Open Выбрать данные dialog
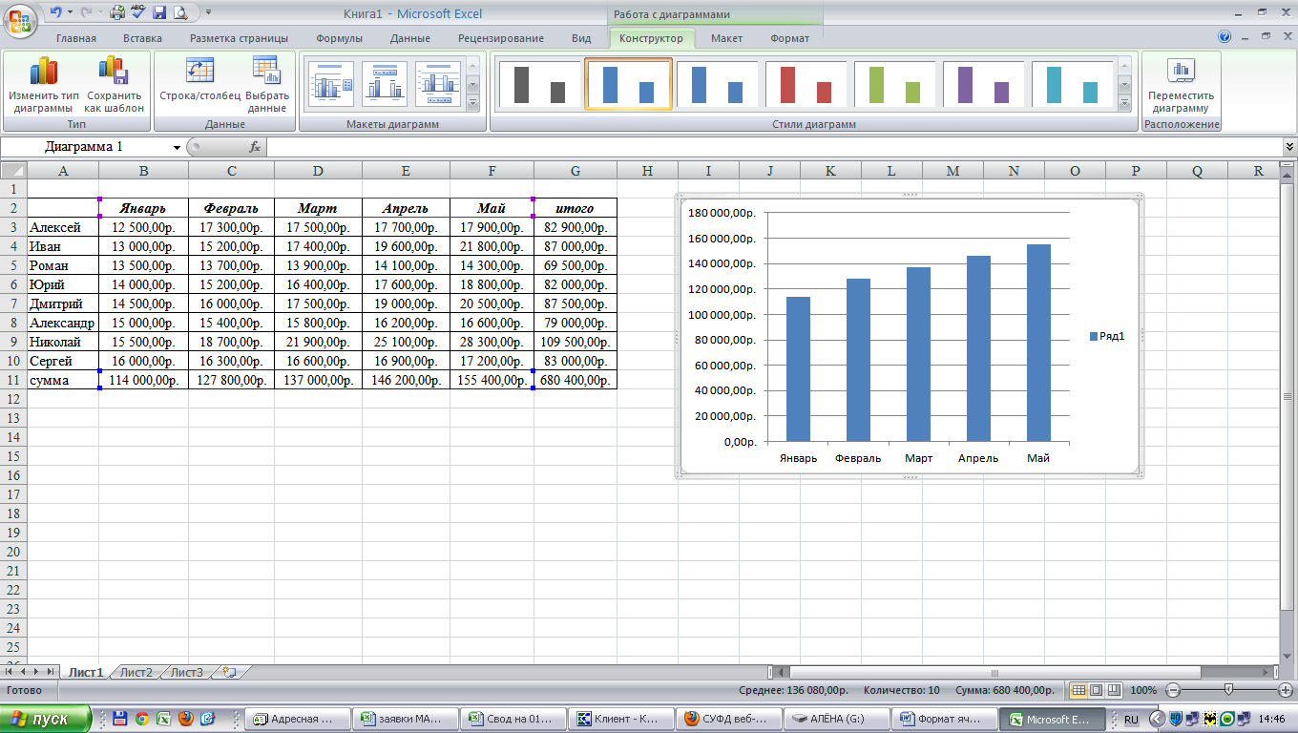This screenshot has width=1298, height=733. (x=267, y=85)
